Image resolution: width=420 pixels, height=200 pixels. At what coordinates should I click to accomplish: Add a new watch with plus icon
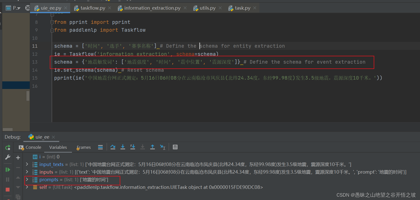(18, 158)
